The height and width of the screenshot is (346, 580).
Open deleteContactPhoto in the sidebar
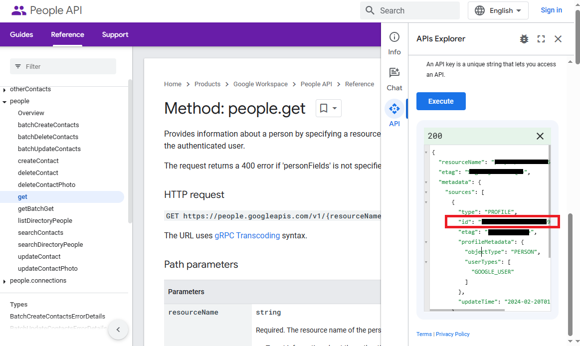click(46, 185)
